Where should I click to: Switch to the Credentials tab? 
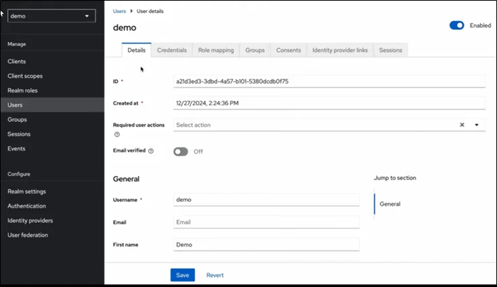tap(172, 50)
